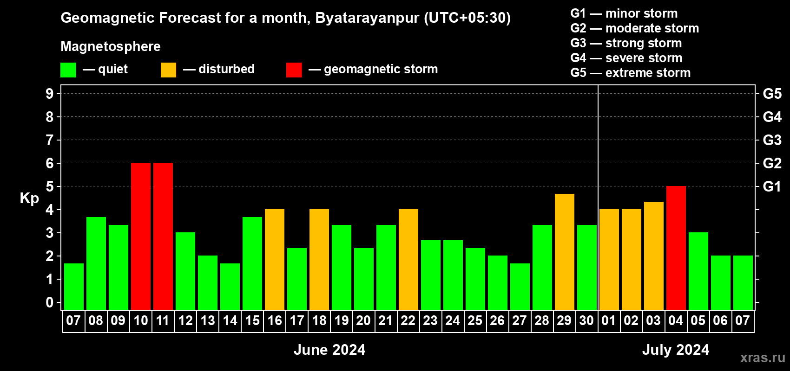
Task: Click the green bar for June 07
Action: click(74, 287)
